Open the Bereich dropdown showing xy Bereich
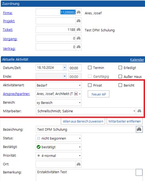 (80, 103)
